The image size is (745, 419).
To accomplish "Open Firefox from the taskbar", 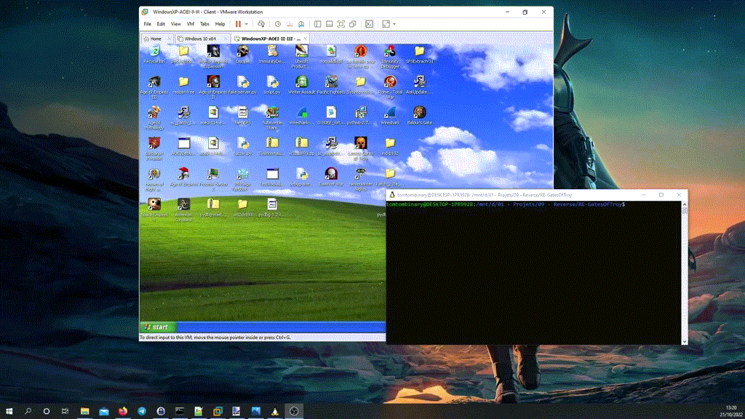I will (x=122, y=411).
